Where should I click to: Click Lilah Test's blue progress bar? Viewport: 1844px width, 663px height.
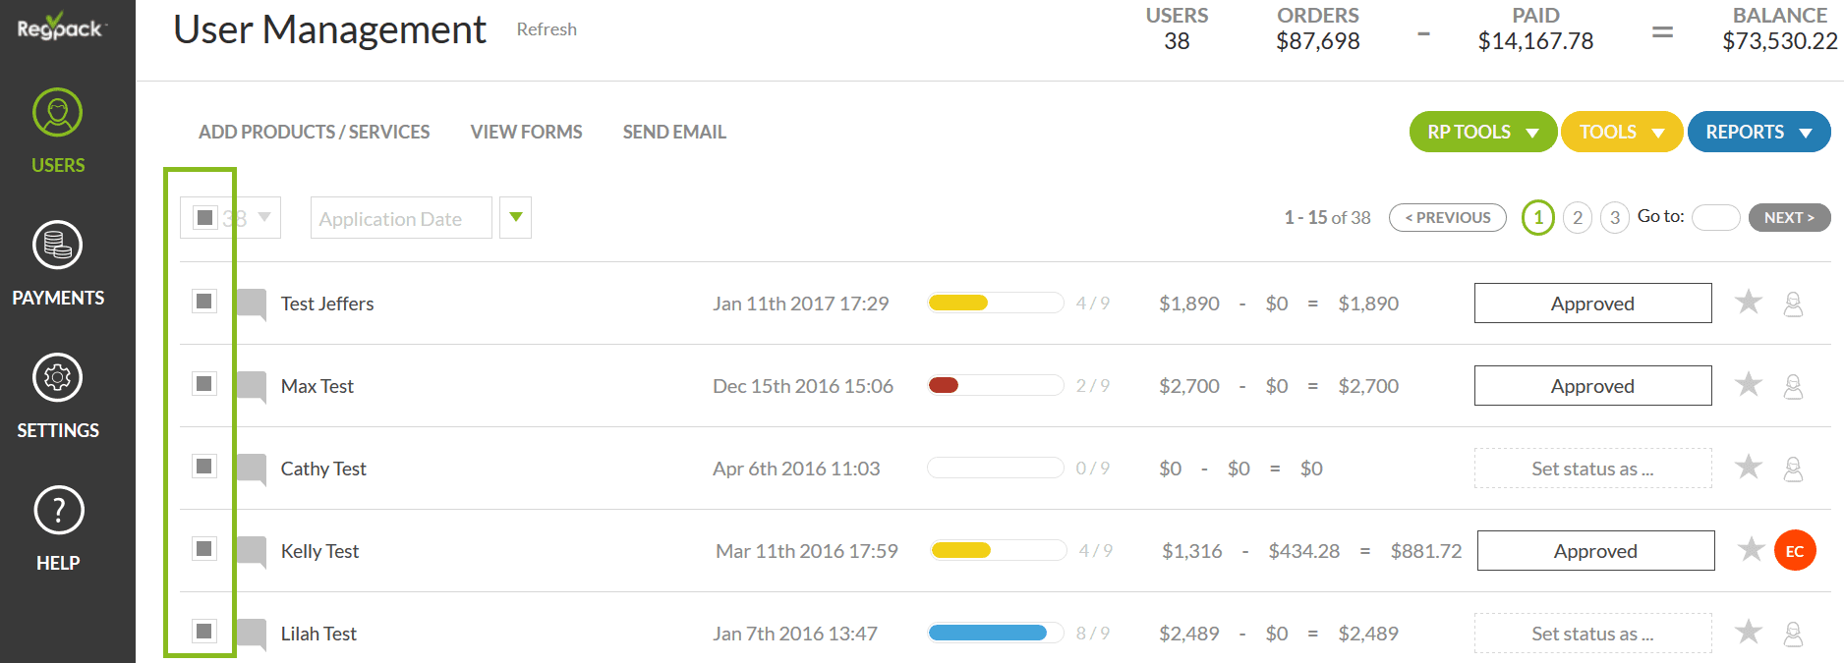[988, 634]
